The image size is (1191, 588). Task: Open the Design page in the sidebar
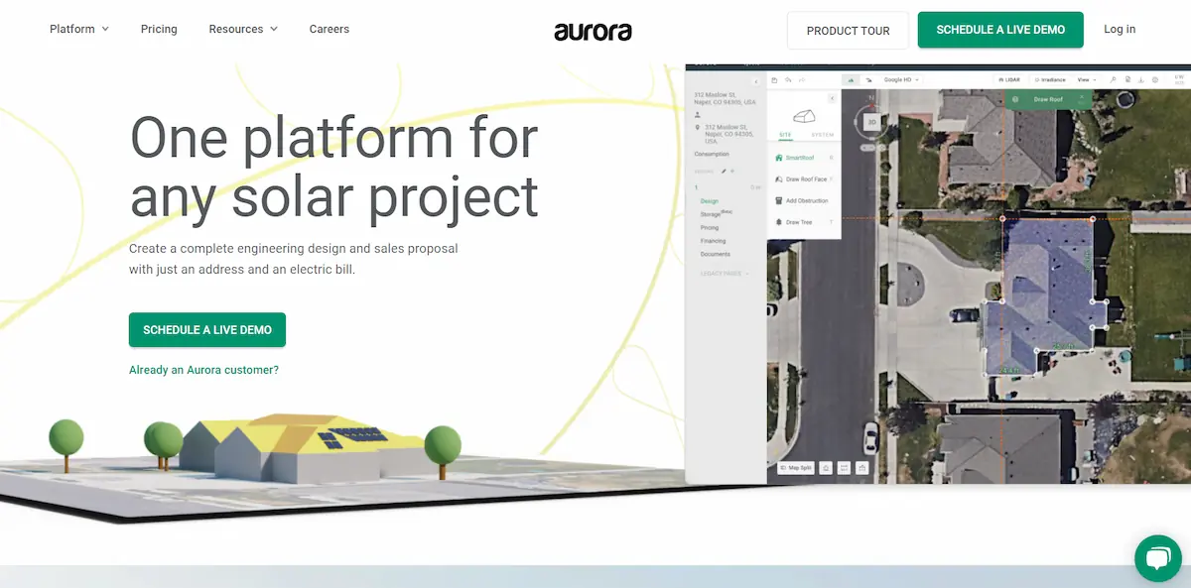point(709,201)
